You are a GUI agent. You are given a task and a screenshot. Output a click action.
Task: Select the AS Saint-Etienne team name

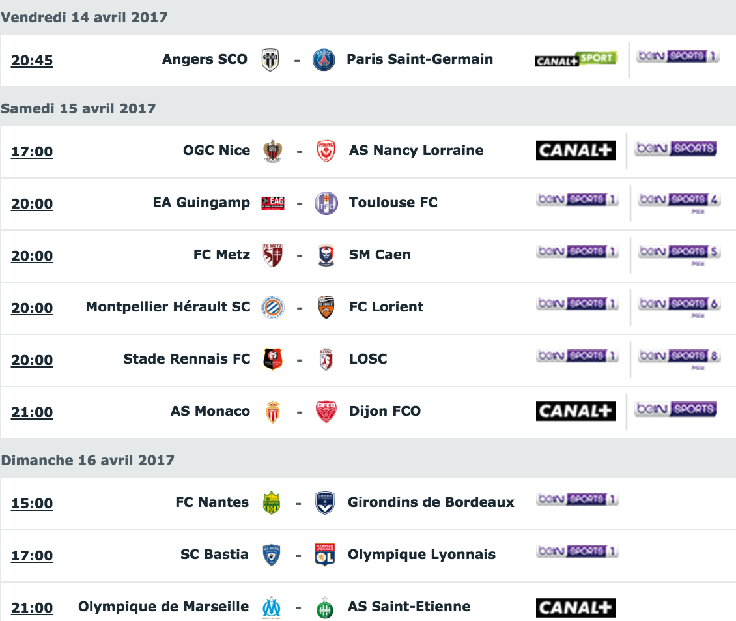pyautogui.click(x=409, y=607)
